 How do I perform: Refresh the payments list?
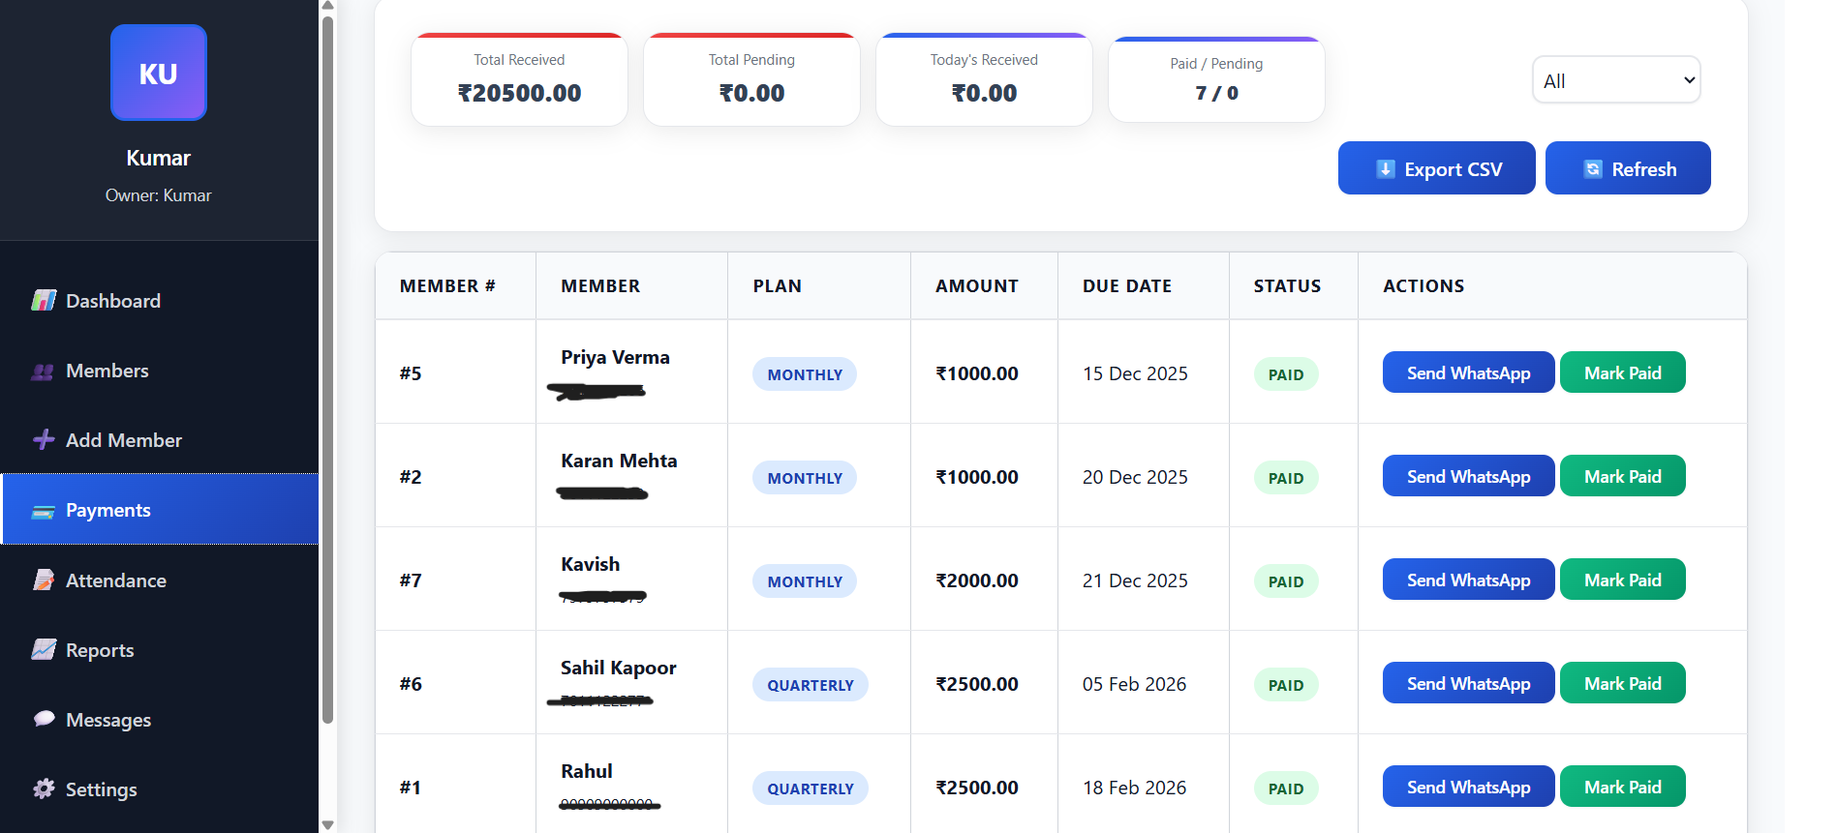(x=1628, y=168)
